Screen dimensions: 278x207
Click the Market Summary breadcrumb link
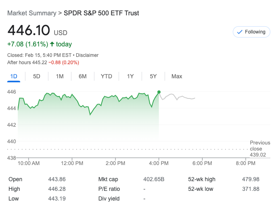[x=32, y=13]
